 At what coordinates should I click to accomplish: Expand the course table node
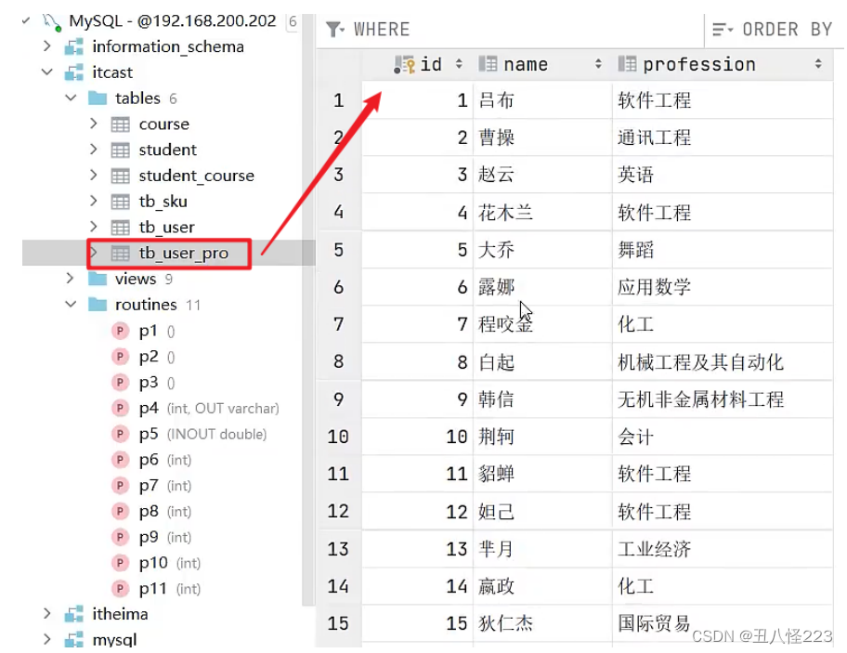click(x=94, y=124)
